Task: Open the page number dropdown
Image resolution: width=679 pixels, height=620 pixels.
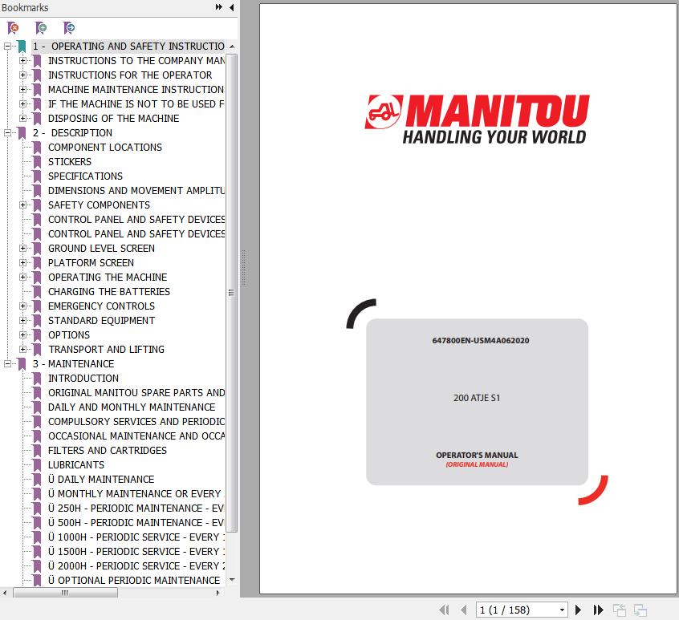Action: click(x=562, y=610)
